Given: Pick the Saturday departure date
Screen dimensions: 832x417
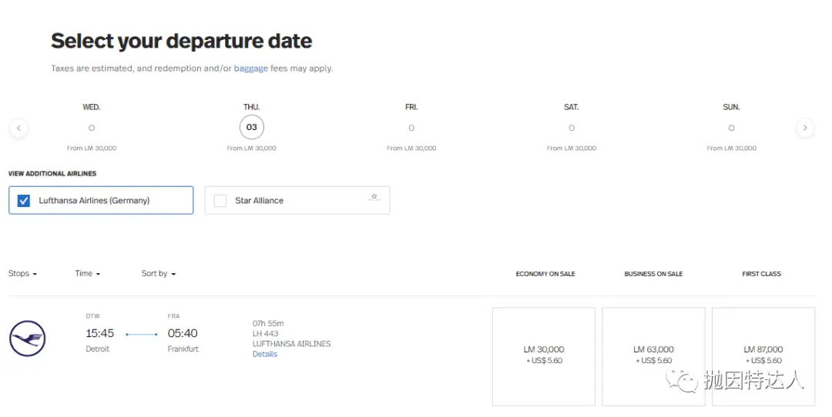Looking at the screenshot, I should (x=571, y=128).
